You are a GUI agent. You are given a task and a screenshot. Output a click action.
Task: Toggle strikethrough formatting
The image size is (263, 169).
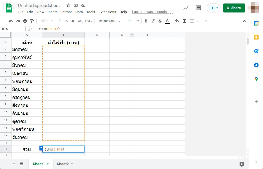[160, 21]
